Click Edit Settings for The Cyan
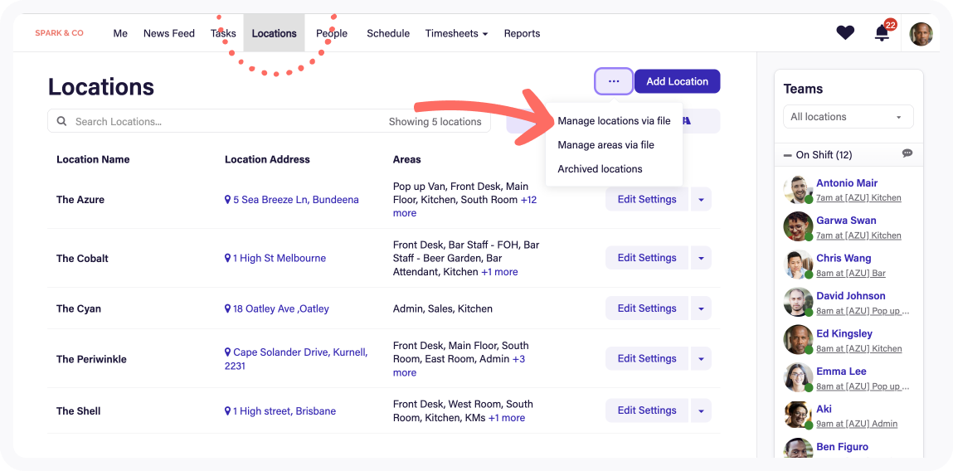The image size is (953, 471). point(646,308)
